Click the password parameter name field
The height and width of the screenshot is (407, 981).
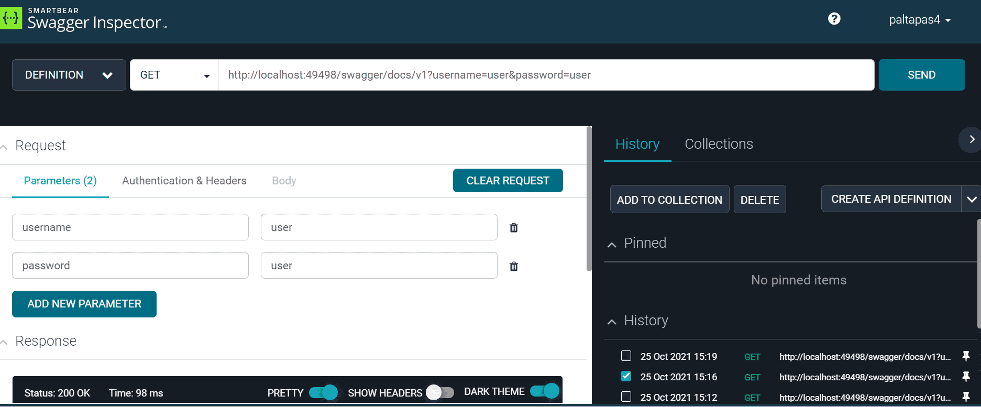coord(130,266)
